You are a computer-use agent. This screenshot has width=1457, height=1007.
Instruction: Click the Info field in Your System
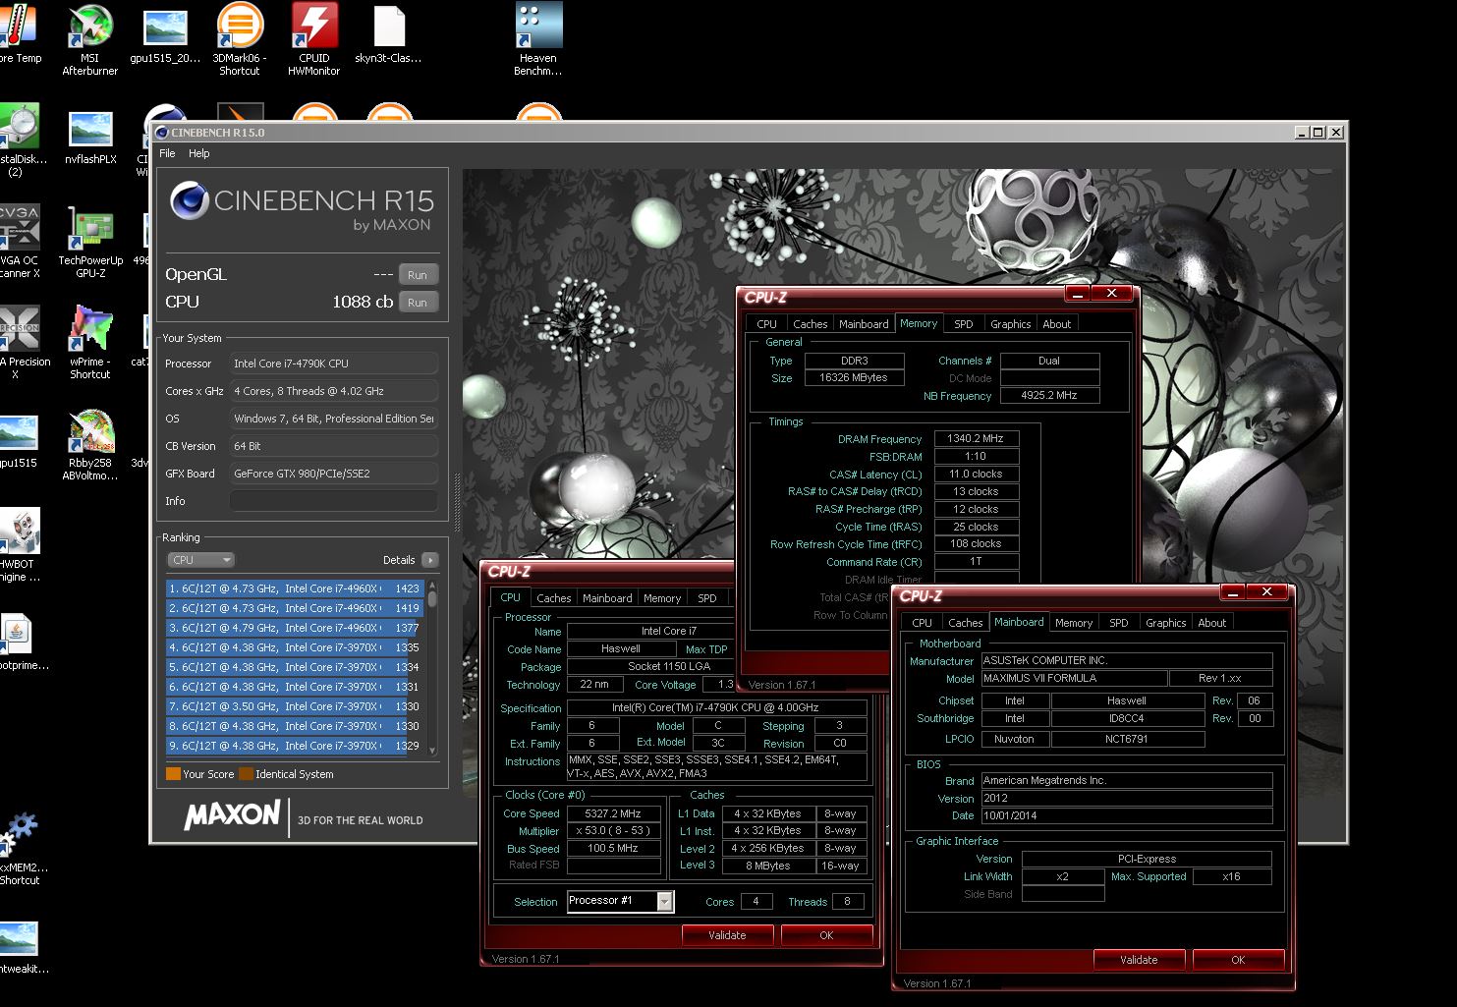coord(333,501)
